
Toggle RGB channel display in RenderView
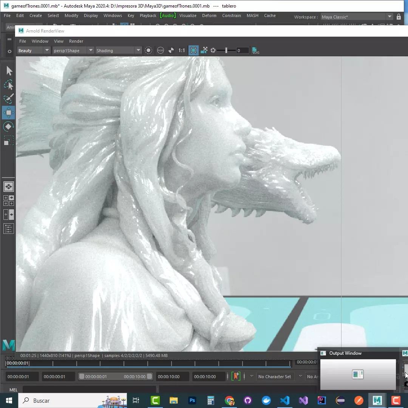coord(161,51)
